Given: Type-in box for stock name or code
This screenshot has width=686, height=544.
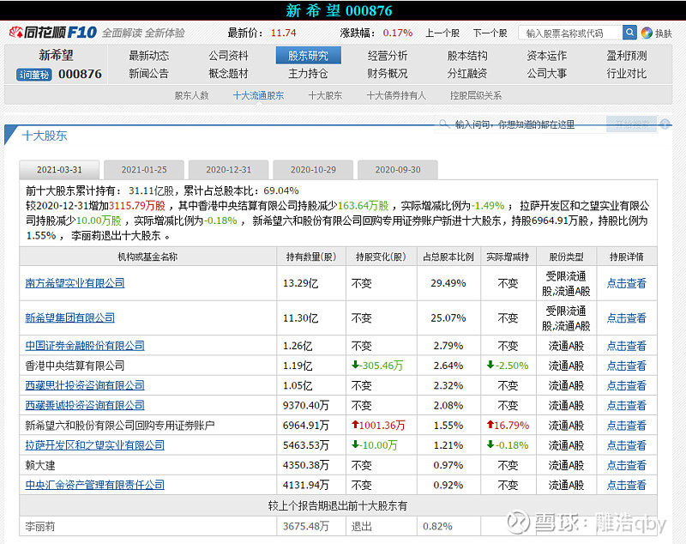Looking at the screenshot, I should (x=570, y=33).
